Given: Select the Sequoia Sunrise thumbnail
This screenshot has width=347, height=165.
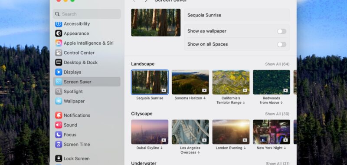Looking at the screenshot, I should [150, 82].
